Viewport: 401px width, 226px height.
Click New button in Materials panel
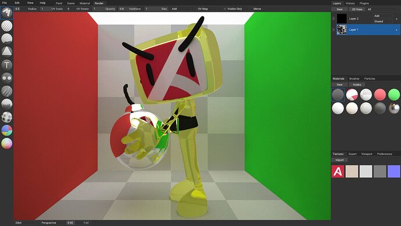click(x=339, y=84)
